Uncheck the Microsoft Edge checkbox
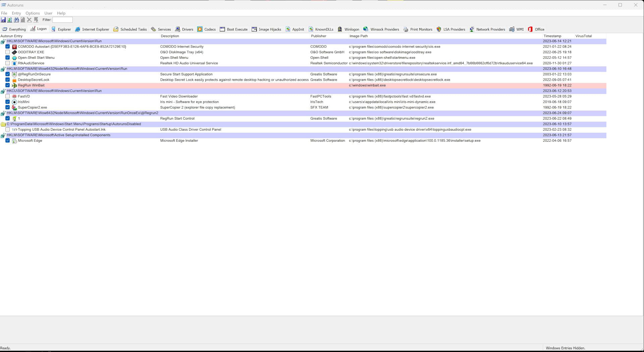 coord(7,140)
